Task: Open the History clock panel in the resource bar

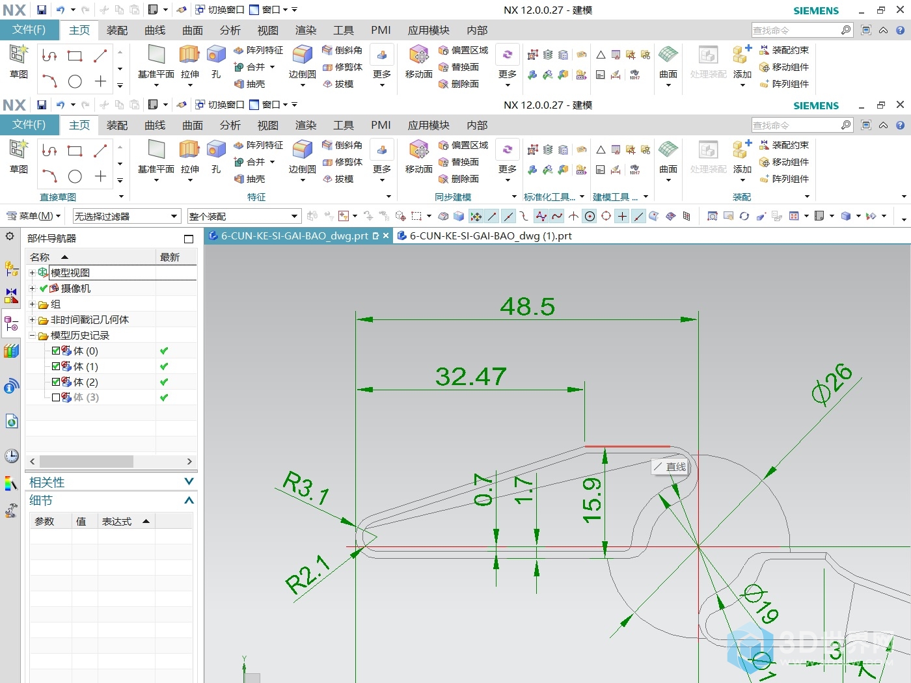Action: [x=12, y=455]
